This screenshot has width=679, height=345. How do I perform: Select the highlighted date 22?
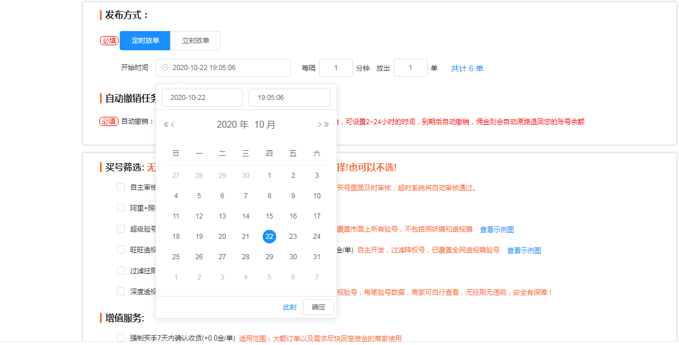[269, 237]
